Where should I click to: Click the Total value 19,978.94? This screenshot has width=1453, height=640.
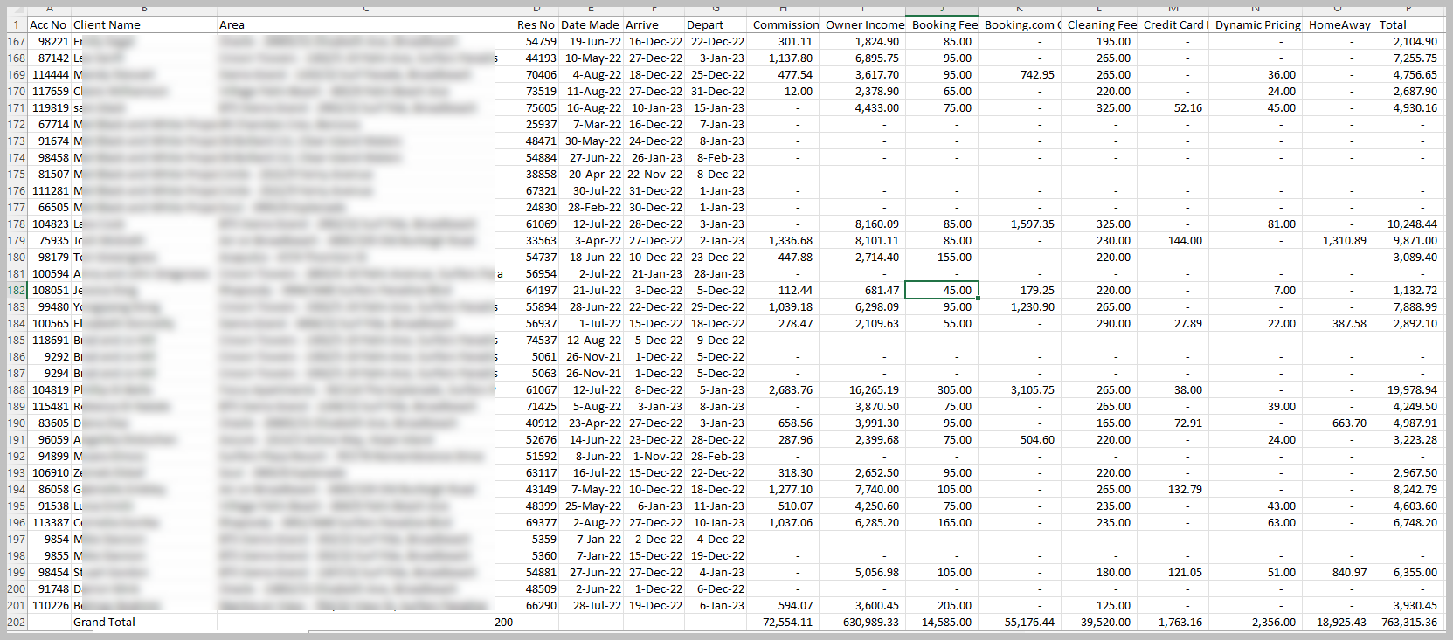[x=1411, y=390]
